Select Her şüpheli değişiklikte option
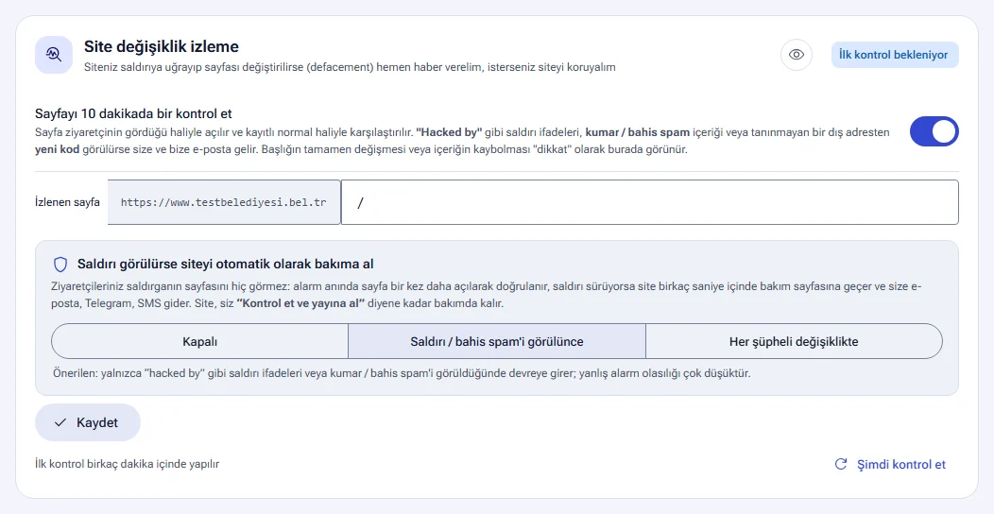This screenshot has height=514, width=994. point(794,341)
